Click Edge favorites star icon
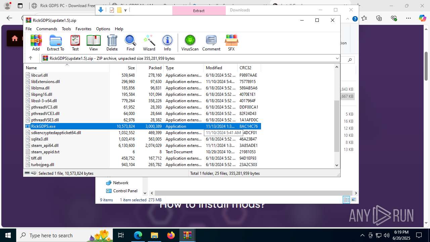This screenshot has width=430, height=242. click(364, 18)
